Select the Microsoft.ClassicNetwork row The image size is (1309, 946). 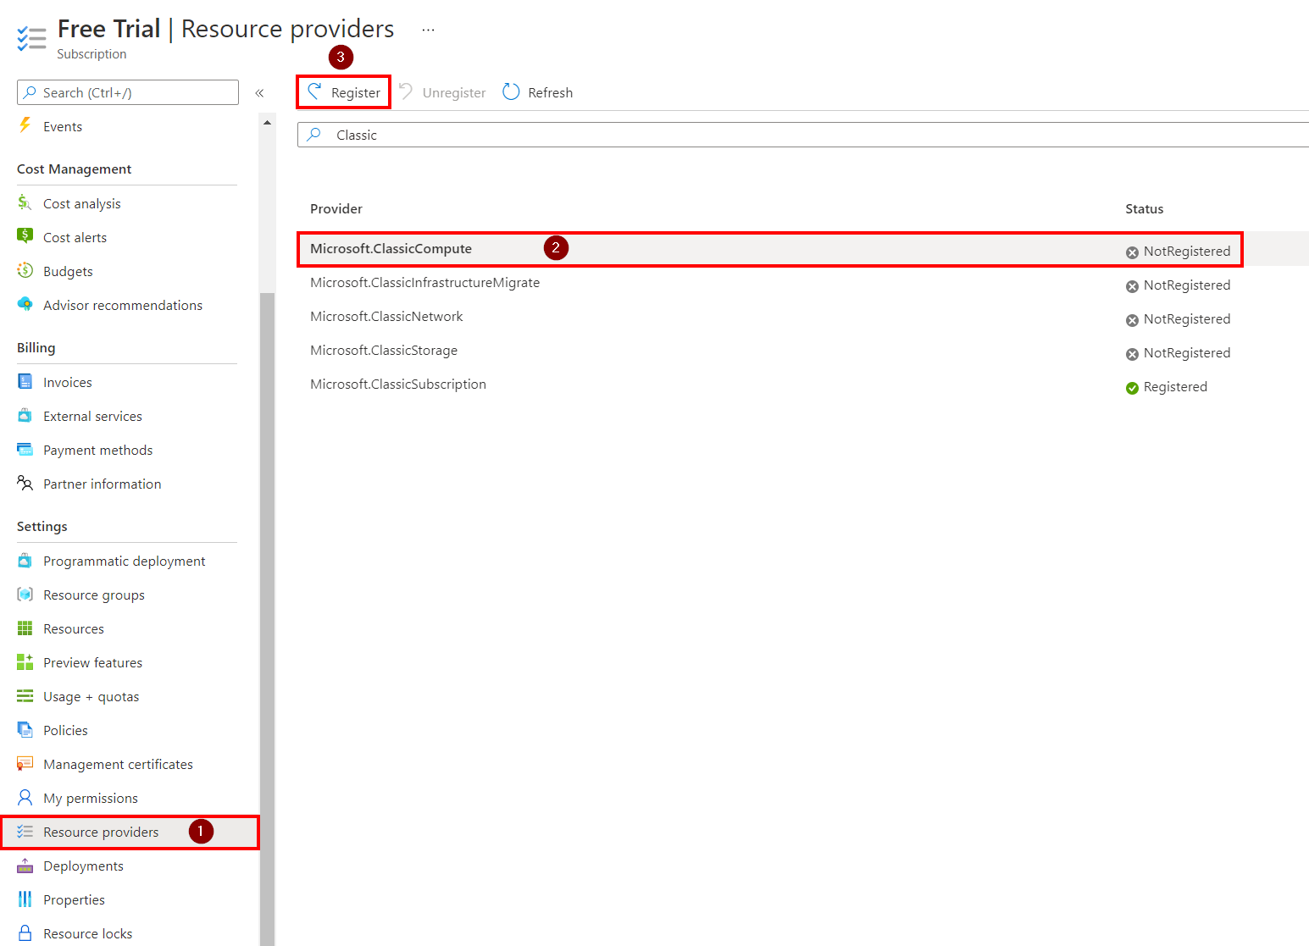click(x=802, y=317)
